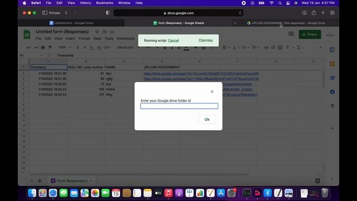Viewport: 357px width, 201px height.
Task: Click the Ok button in the dialog
Action: pos(207,119)
